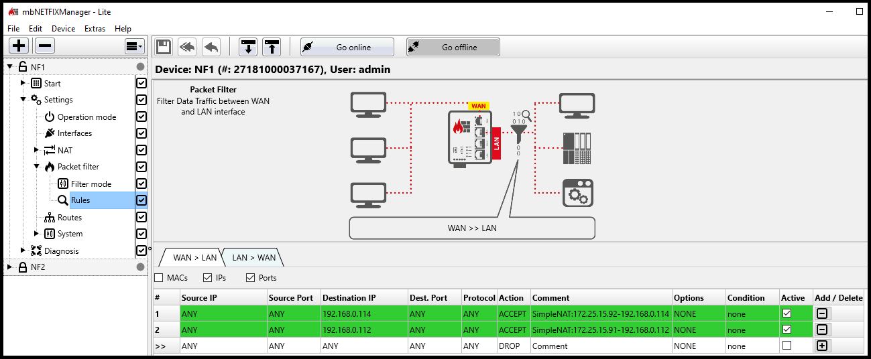Select the Operation mode power icon
The height and width of the screenshot is (359, 871).
pyautogui.click(x=50, y=117)
